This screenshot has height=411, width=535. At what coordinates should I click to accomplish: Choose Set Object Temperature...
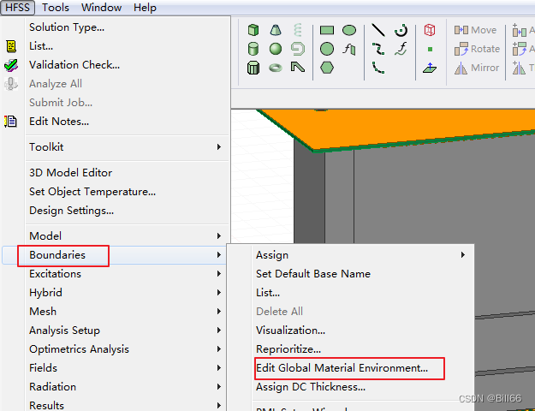tap(116, 192)
